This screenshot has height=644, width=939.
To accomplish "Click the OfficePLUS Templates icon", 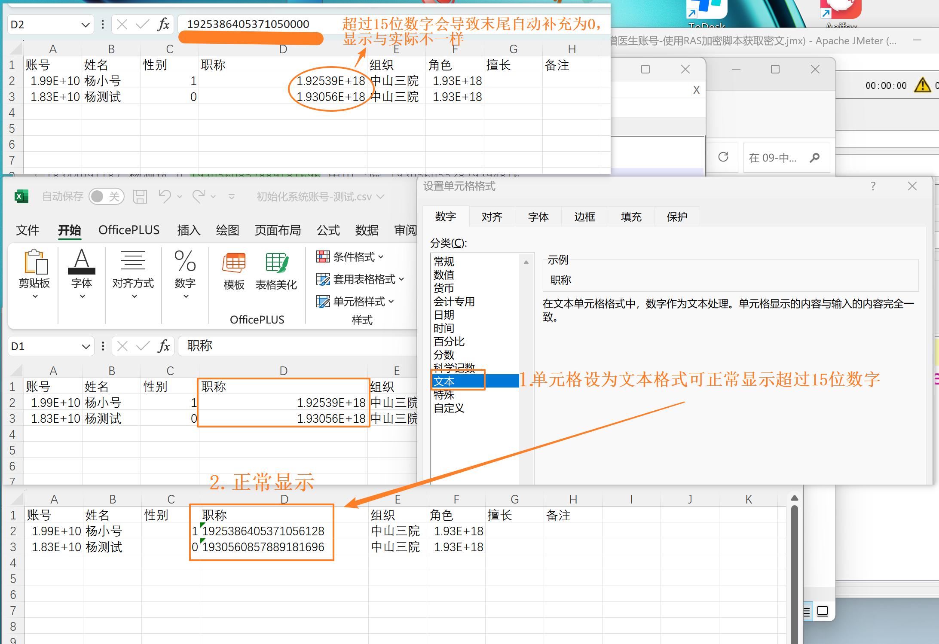I will coord(234,263).
